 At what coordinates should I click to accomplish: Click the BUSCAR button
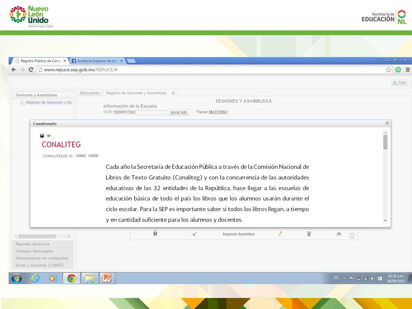pos(179,112)
